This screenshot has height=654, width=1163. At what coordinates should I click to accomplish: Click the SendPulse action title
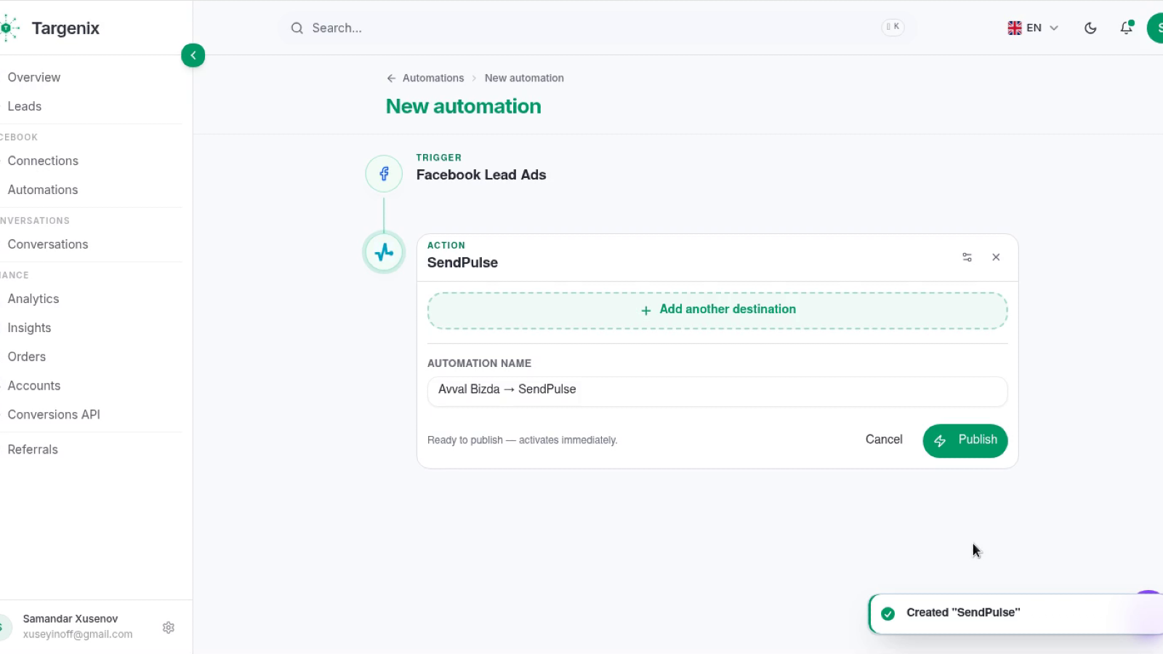coord(462,263)
